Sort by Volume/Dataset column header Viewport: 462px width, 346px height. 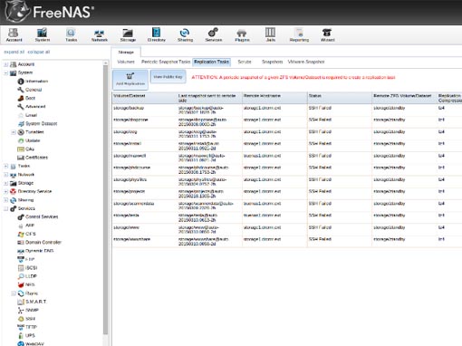144,98
